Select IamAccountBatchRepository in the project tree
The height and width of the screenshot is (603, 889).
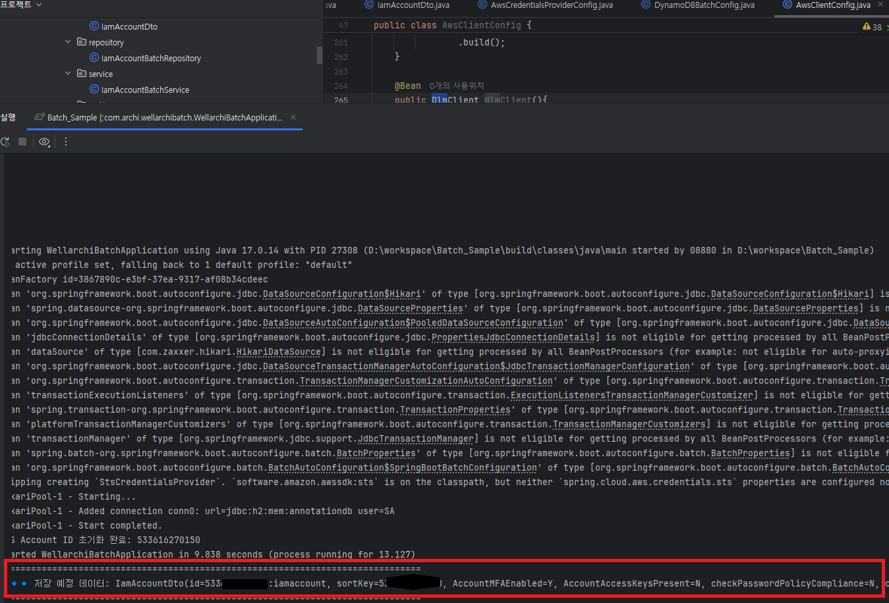pyautogui.click(x=151, y=58)
